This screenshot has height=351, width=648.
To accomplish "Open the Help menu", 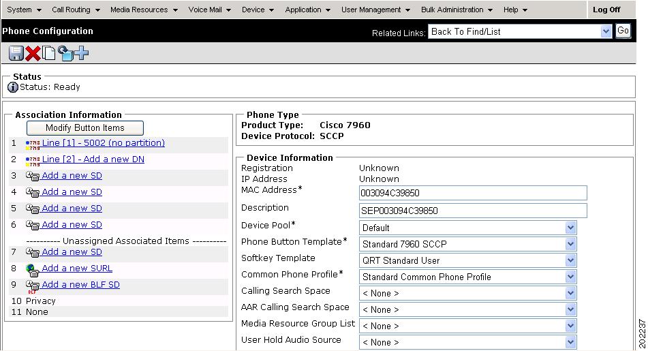I will (x=515, y=10).
